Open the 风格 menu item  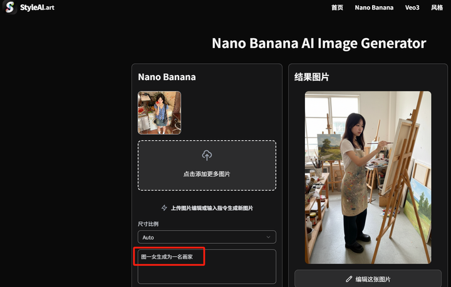pos(437,8)
